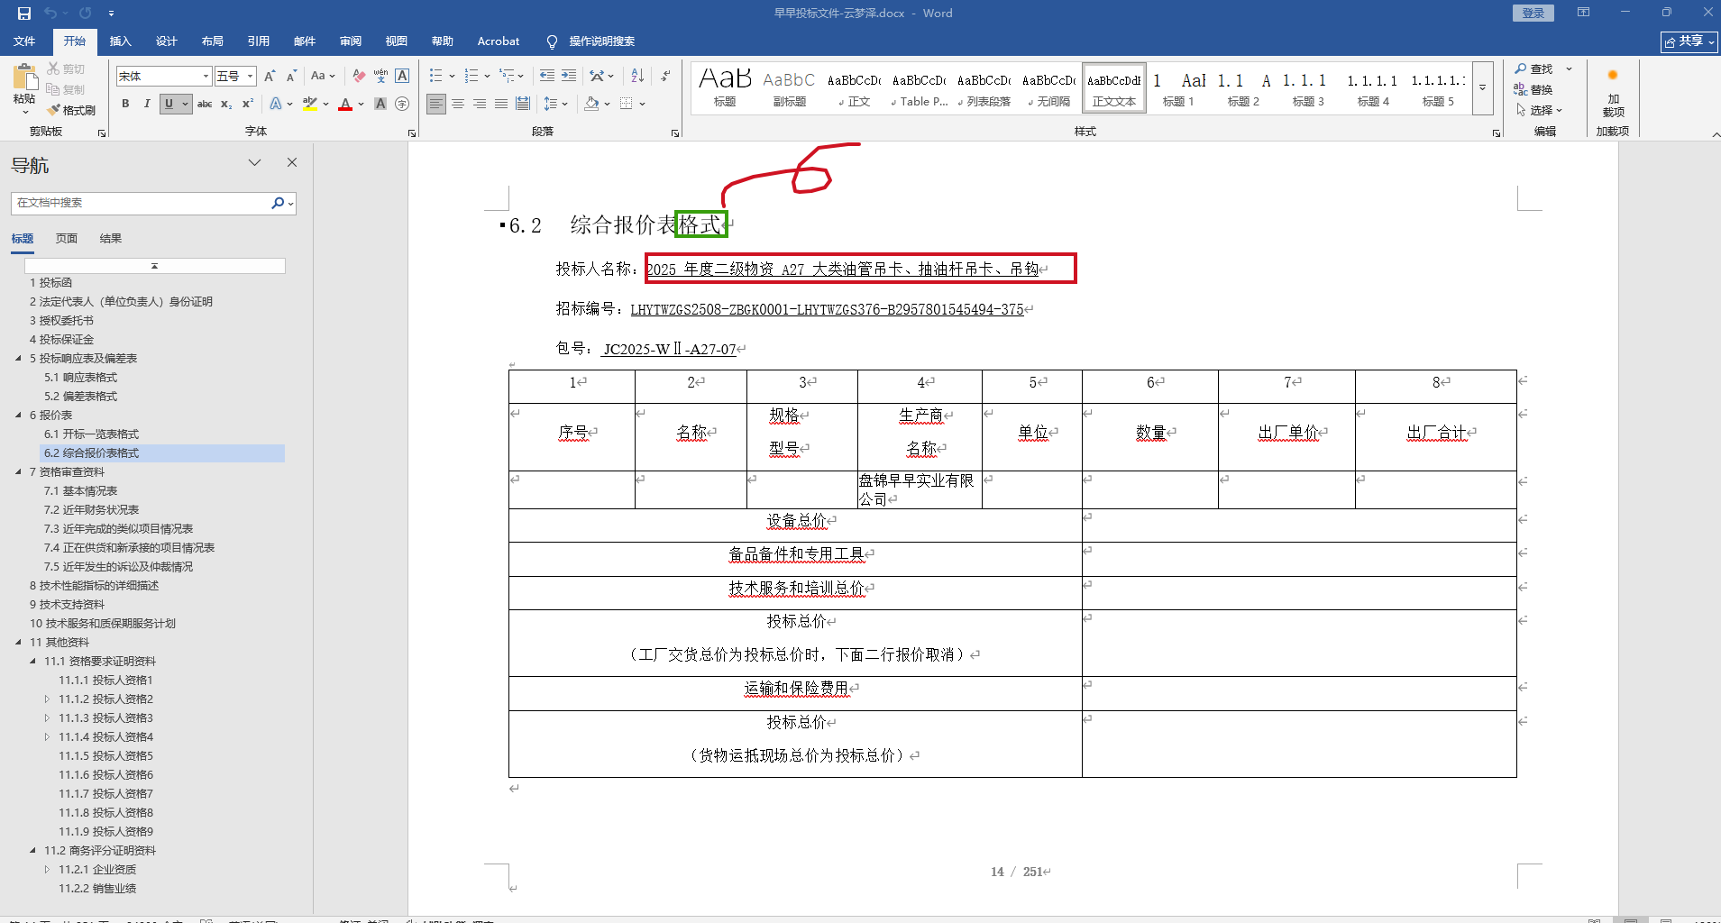Insert an enclosed character (字 in circle)
Viewport: 1721px width, 923px height.
402,104
